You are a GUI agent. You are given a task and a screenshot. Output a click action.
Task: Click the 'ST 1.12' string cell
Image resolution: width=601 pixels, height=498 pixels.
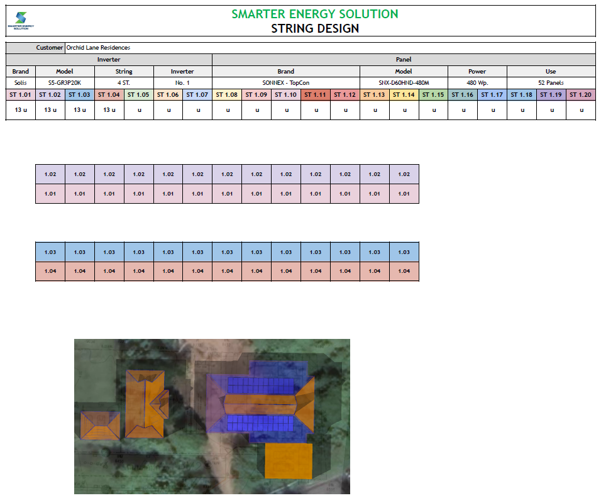coord(345,95)
